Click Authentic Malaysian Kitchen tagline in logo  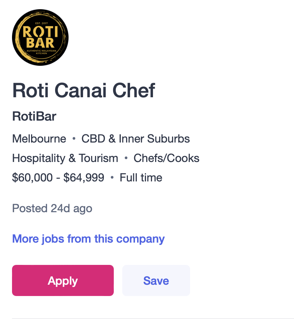[x=40, y=52]
